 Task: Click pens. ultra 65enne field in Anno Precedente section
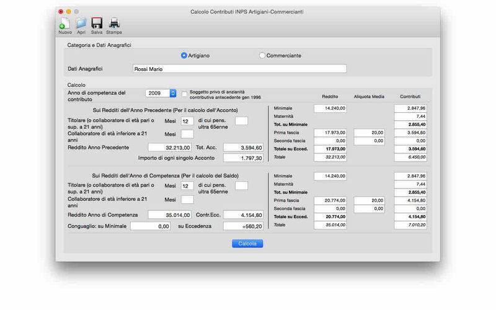[241, 121]
